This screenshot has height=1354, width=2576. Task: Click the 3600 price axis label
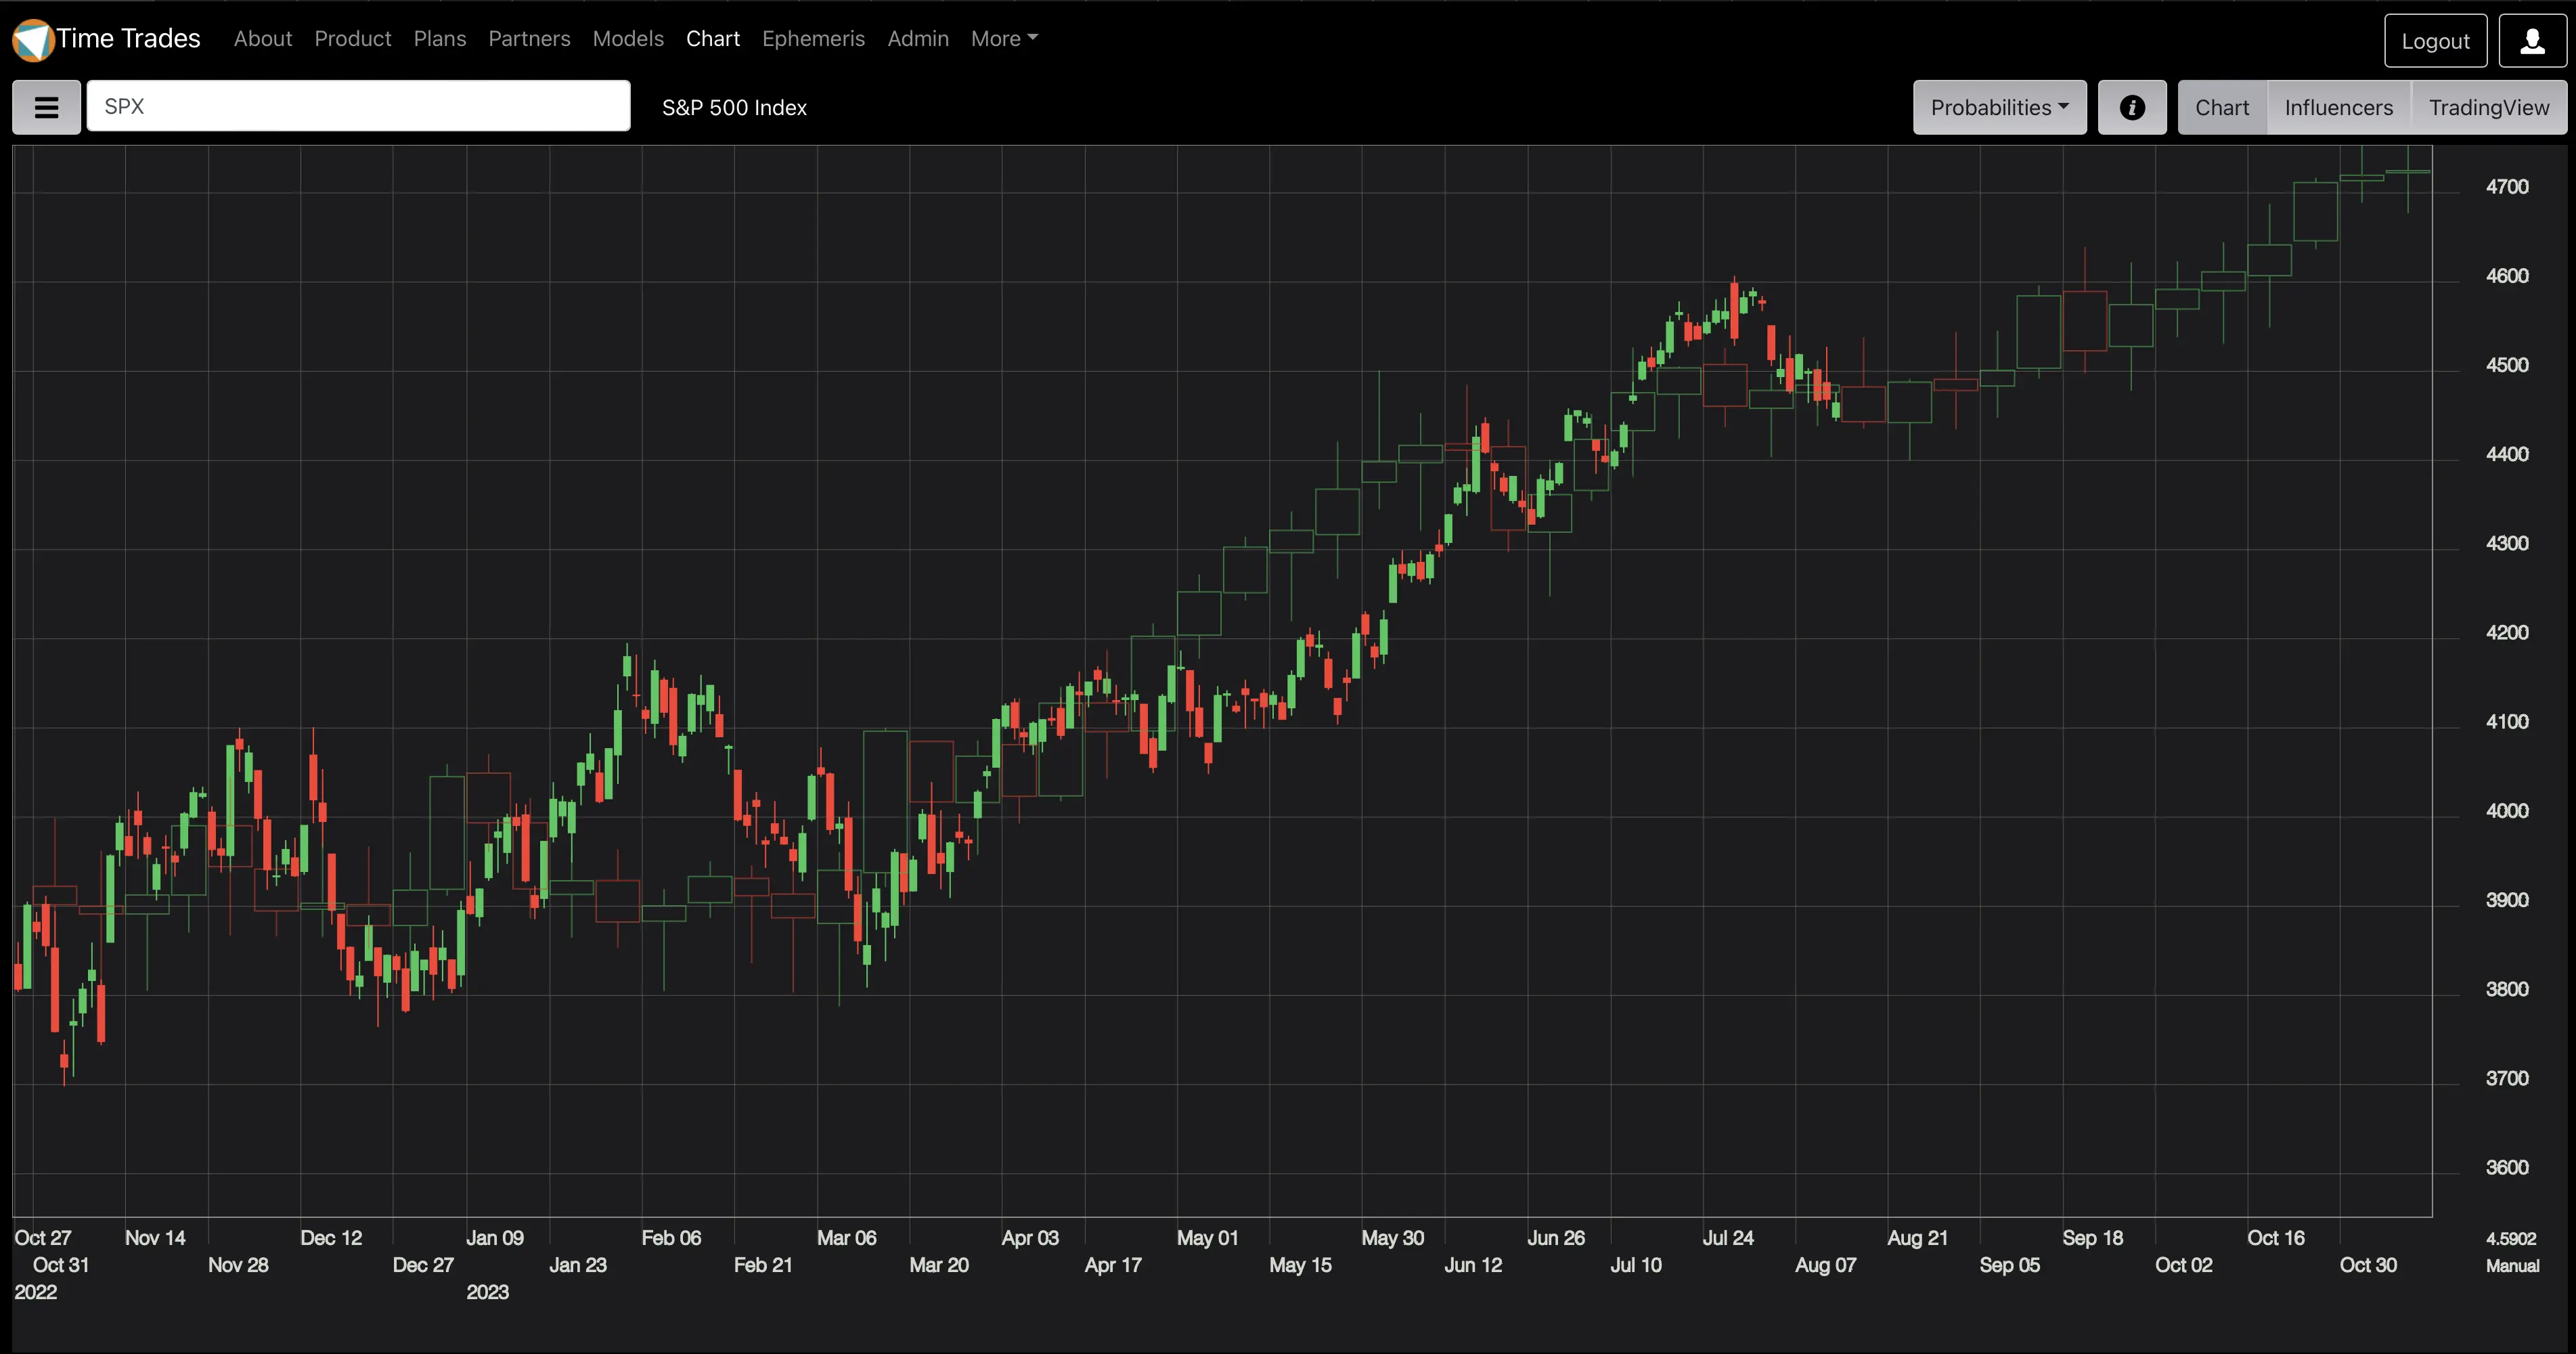(2507, 1167)
